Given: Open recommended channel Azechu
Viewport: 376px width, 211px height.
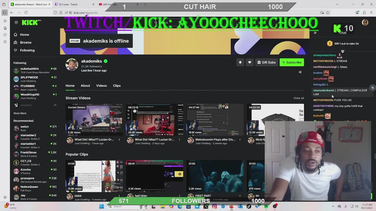Looking at the screenshot, I should [x=35, y=171].
